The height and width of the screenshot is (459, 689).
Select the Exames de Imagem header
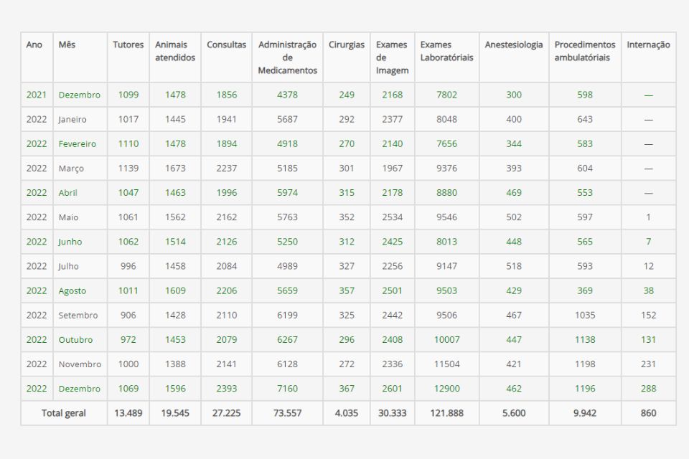392,57
